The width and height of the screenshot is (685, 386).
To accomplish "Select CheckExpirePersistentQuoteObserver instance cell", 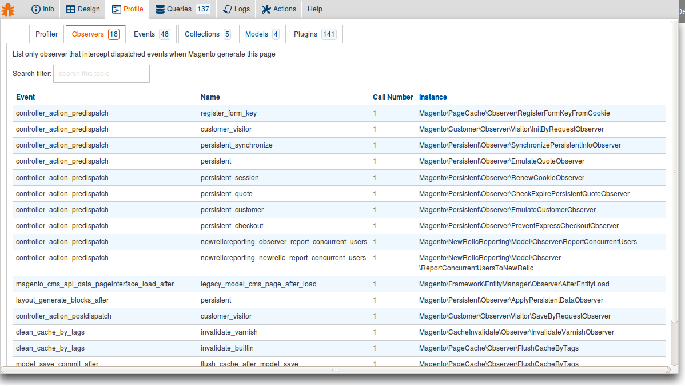I will pos(524,194).
